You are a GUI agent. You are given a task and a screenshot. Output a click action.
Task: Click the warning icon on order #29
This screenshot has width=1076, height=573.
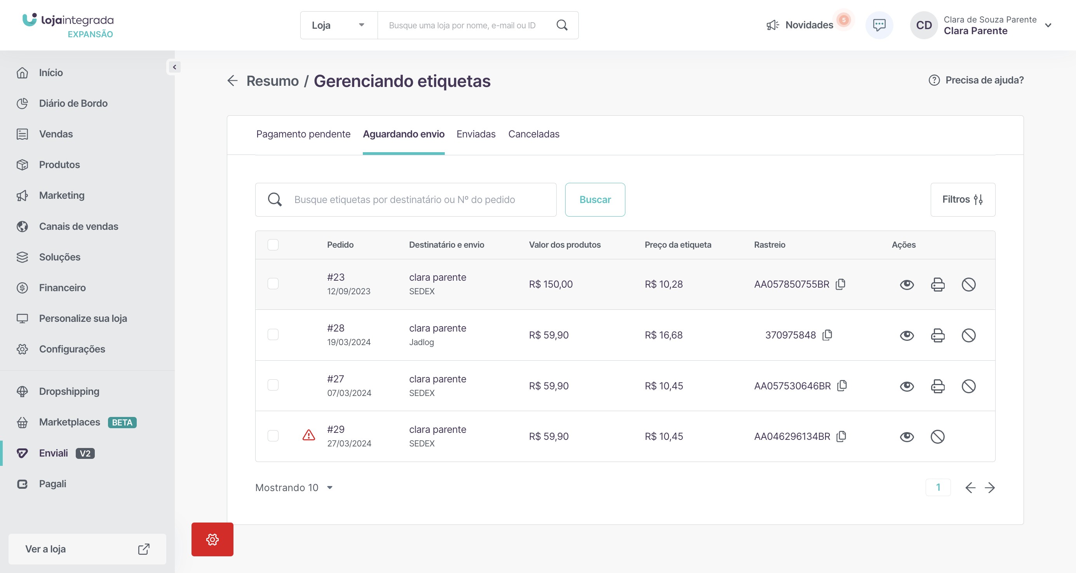click(x=308, y=435)
